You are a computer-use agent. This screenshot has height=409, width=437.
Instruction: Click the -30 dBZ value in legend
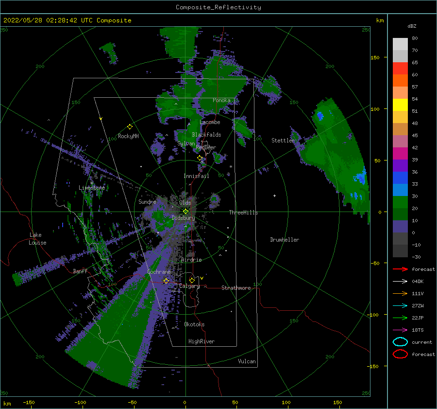coord(416,257)
